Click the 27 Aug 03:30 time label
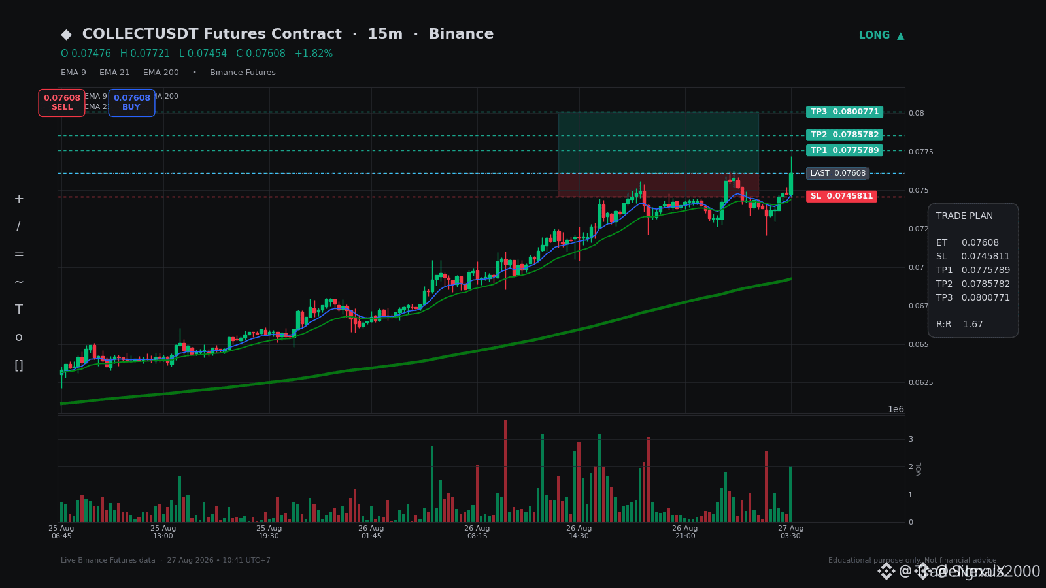 point(791,532)
